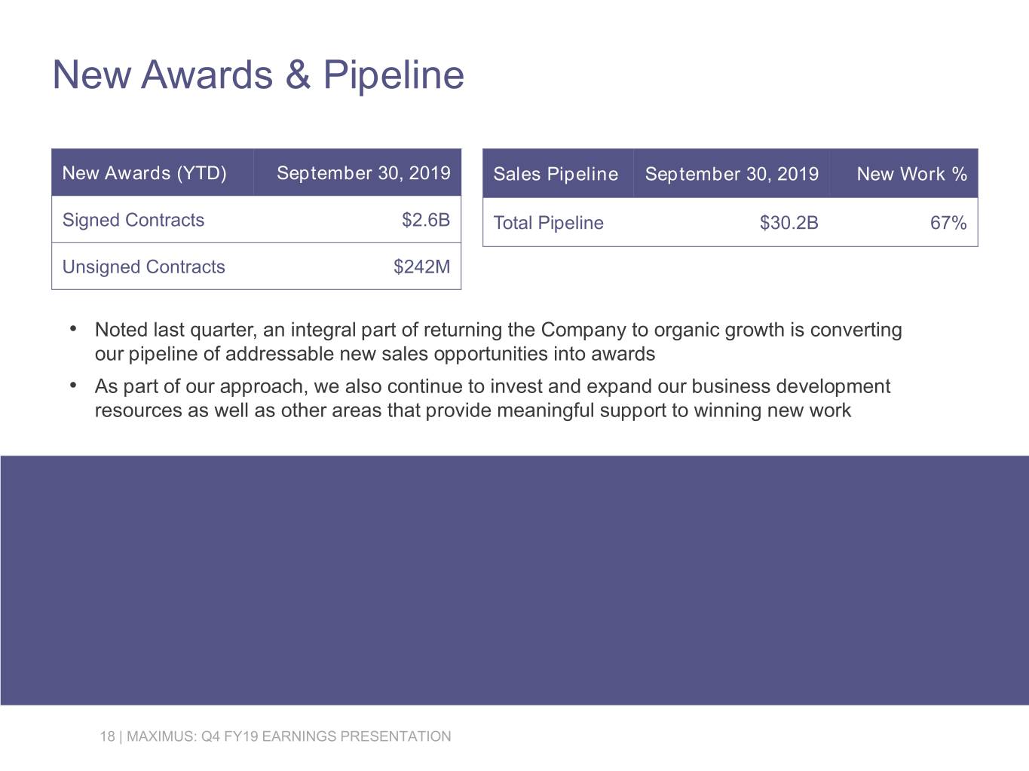Click the bullet text starting "As part of our approach"
The image size is (1029, 771).
point(492,398)
